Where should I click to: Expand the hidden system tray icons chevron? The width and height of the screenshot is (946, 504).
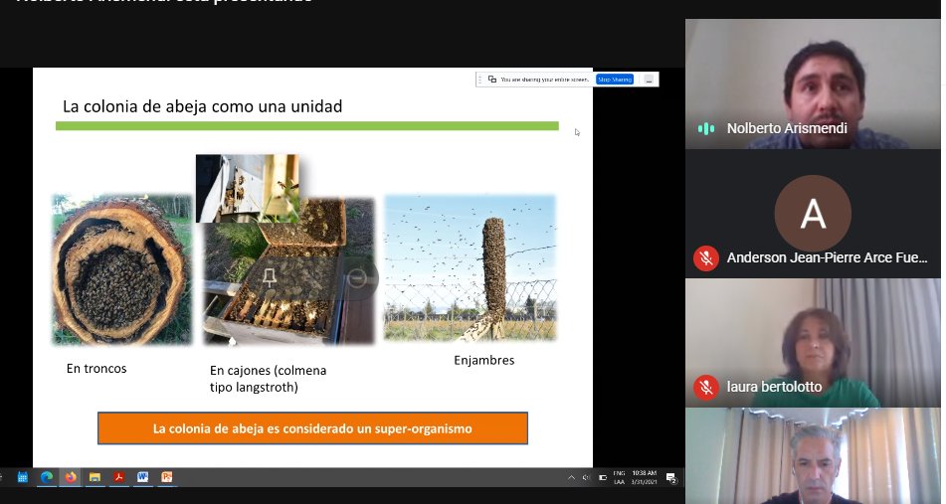coord(571,477)
